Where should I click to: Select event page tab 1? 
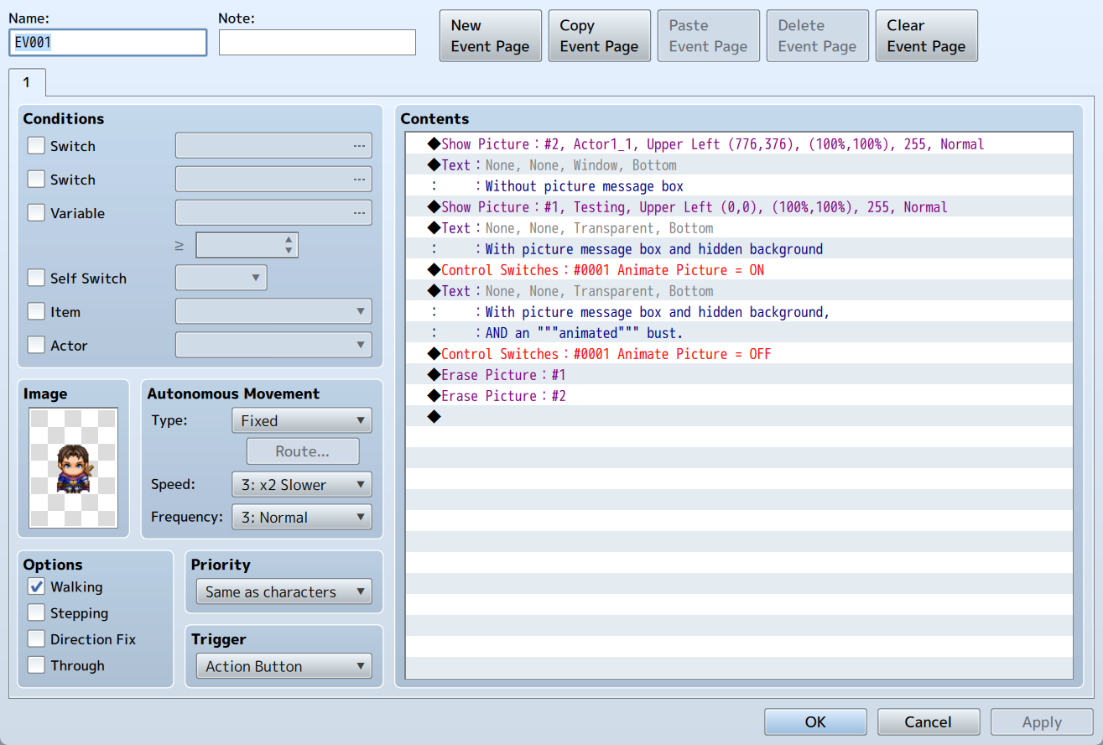pos(27,82)
